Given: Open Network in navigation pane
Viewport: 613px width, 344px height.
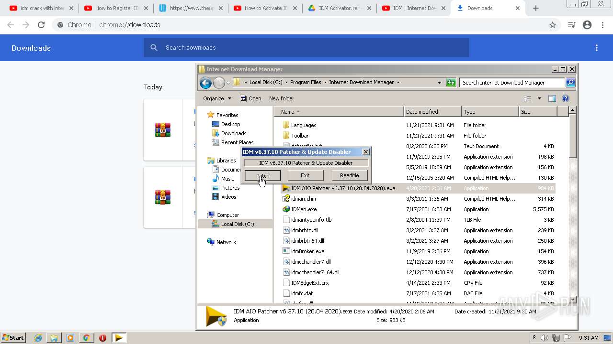Looking at the screenshot, I should pos(226,242).
